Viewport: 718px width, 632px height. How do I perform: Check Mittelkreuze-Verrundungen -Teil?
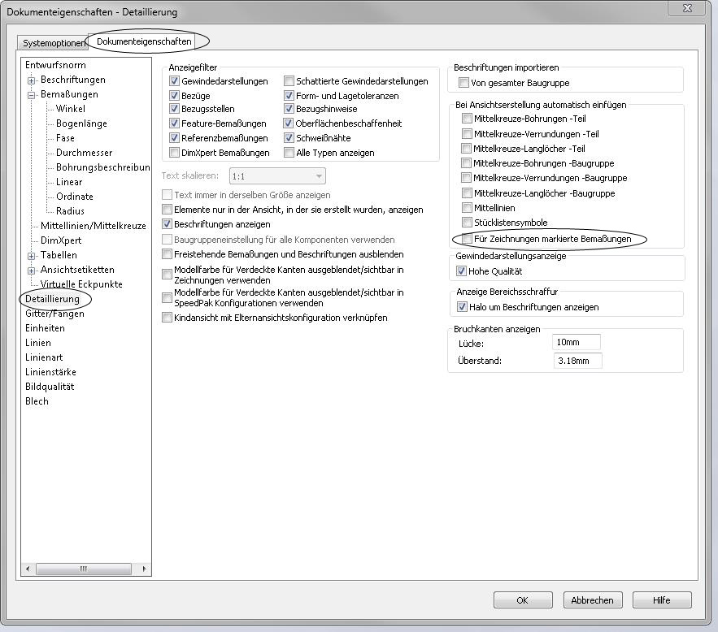click(467, 134)
